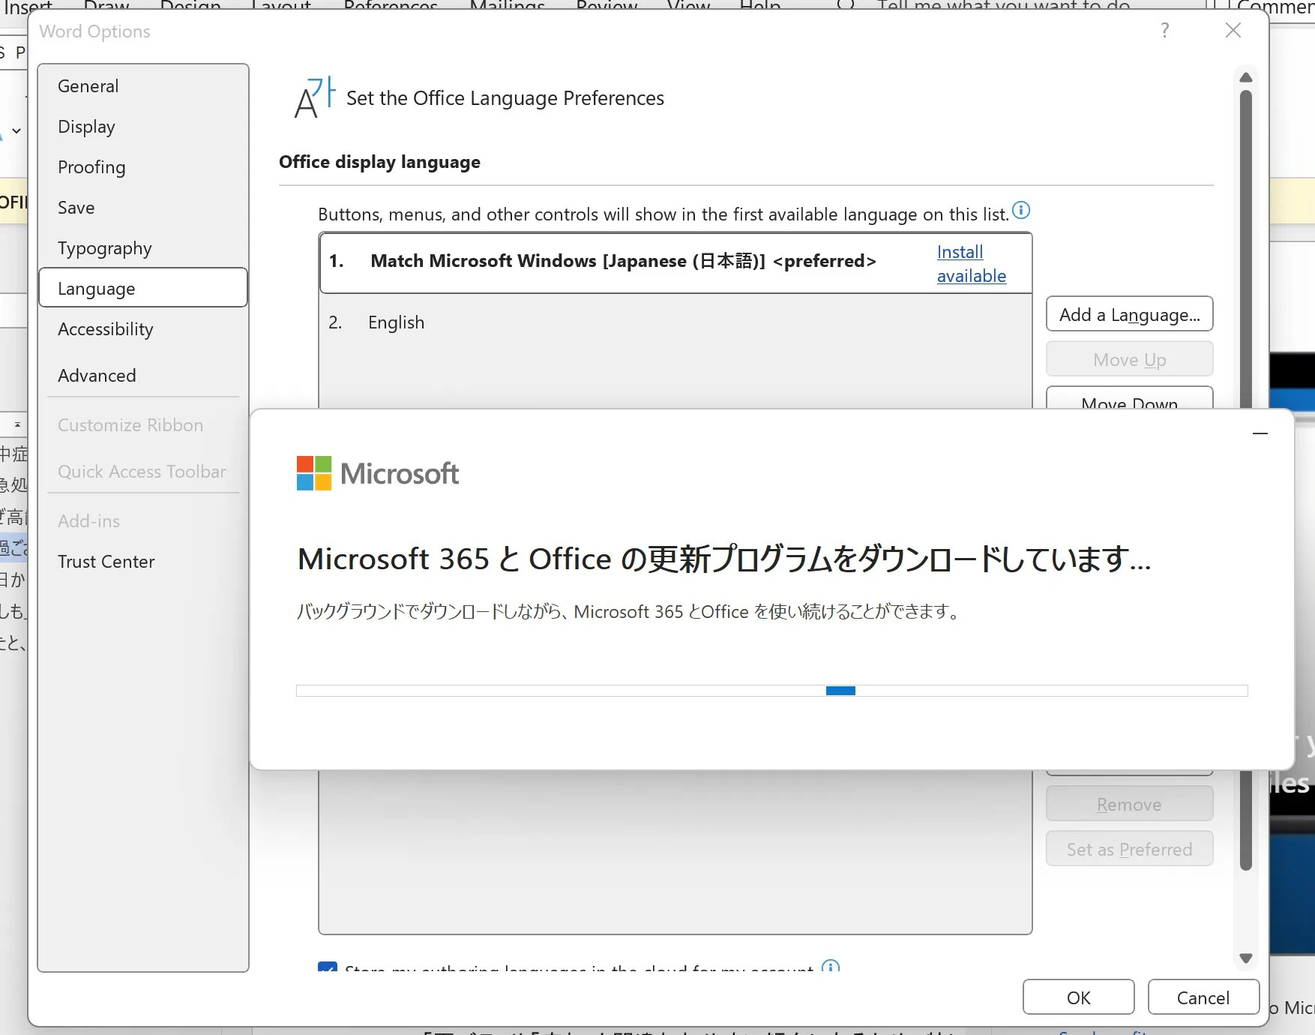Click the Move Down button
The height and width of the screenshot is (1035, 1315).
[x=1129, y=399]
